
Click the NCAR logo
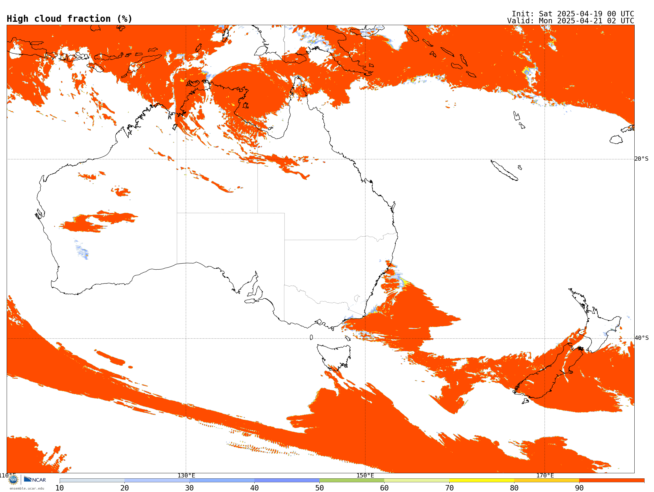(x=35, y=479)
